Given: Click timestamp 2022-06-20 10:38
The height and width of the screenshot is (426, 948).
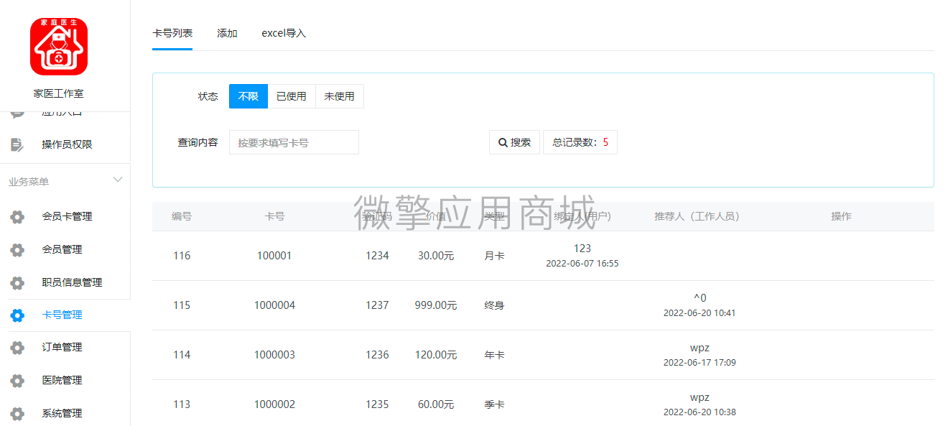Looking at the screenshot, I should click(x=700, y=412).
